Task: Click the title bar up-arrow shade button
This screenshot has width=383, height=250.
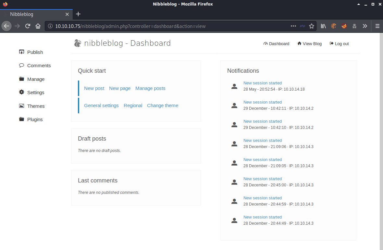Action: click(x=359, y=4)
